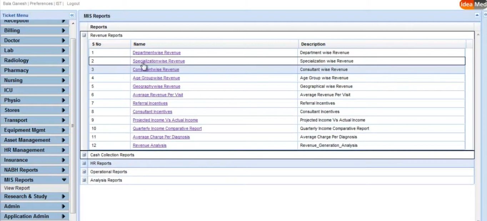Open the NABH Reports menu
Viewport: 487px width, 221px height.
pyautogui.click(x=35, y=170)
